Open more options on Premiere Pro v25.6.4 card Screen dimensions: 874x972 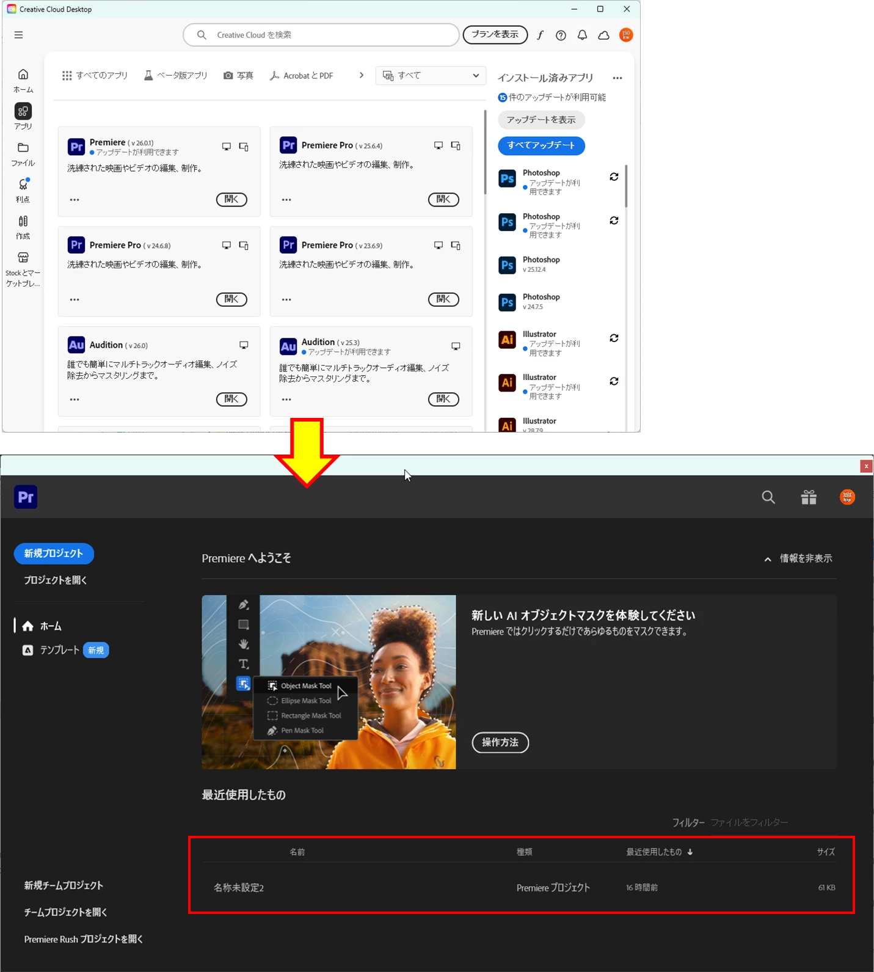(286, 200)
